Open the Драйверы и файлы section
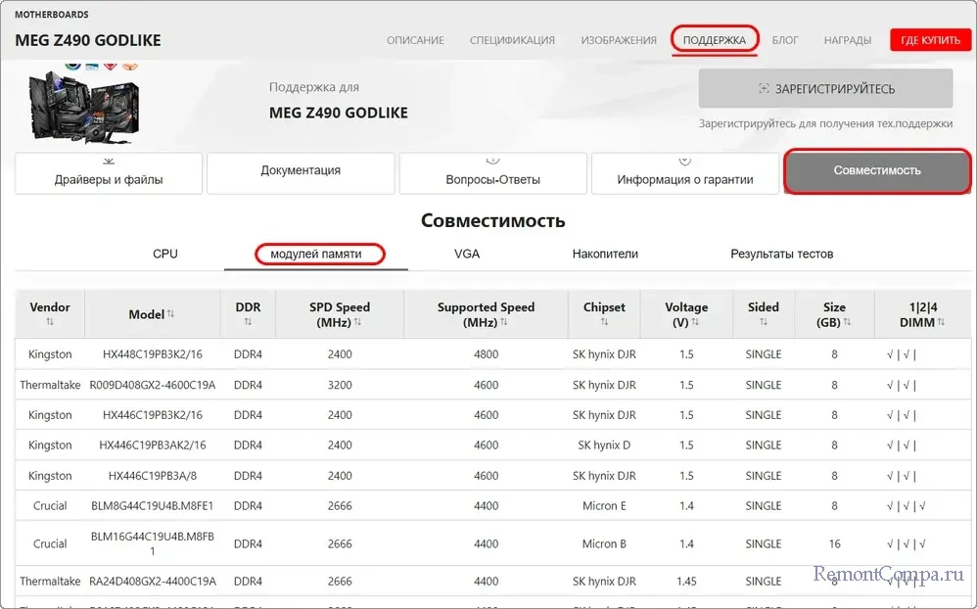977x609 pixels. 109,173
